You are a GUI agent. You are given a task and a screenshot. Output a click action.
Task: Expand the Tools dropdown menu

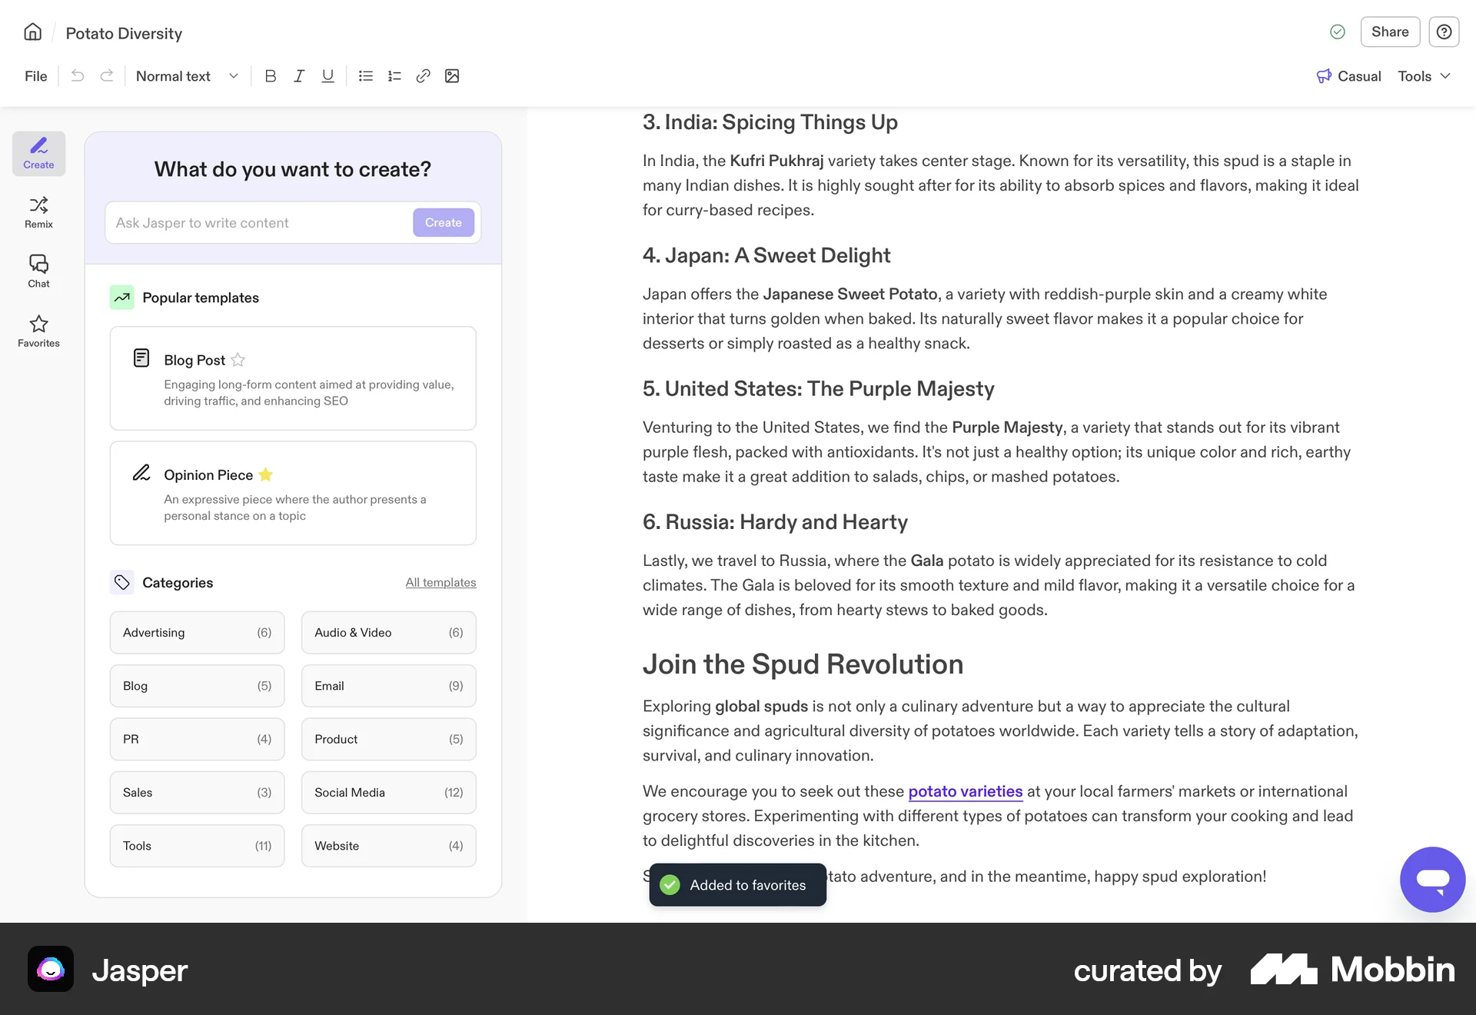click(1424, 76)
